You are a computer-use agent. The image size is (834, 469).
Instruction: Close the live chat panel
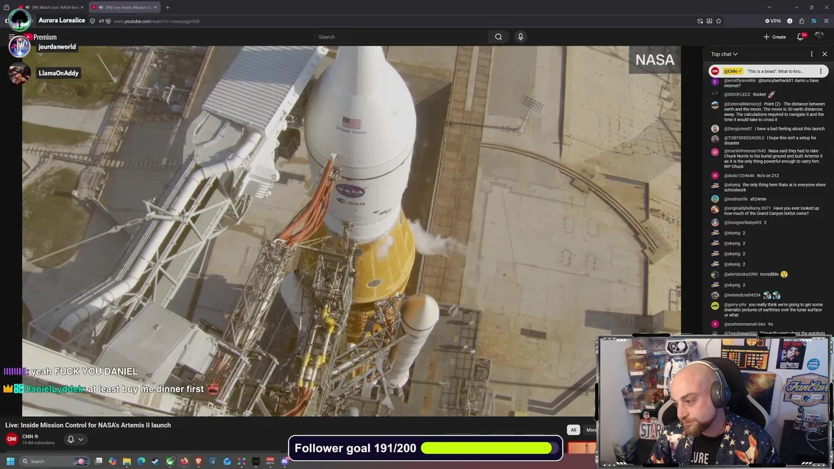coord(824,54)
